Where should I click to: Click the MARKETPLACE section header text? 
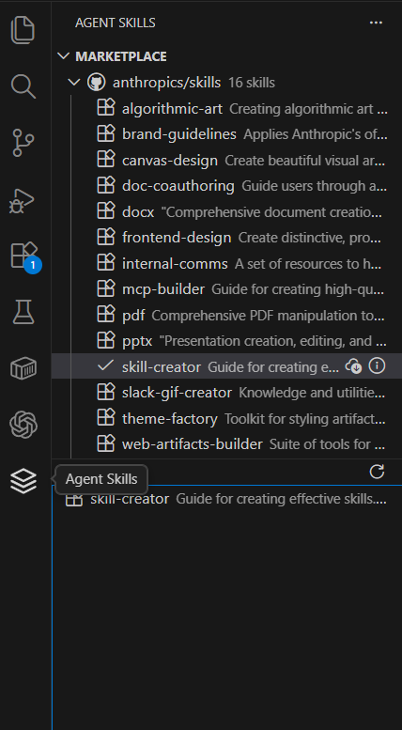121,56
